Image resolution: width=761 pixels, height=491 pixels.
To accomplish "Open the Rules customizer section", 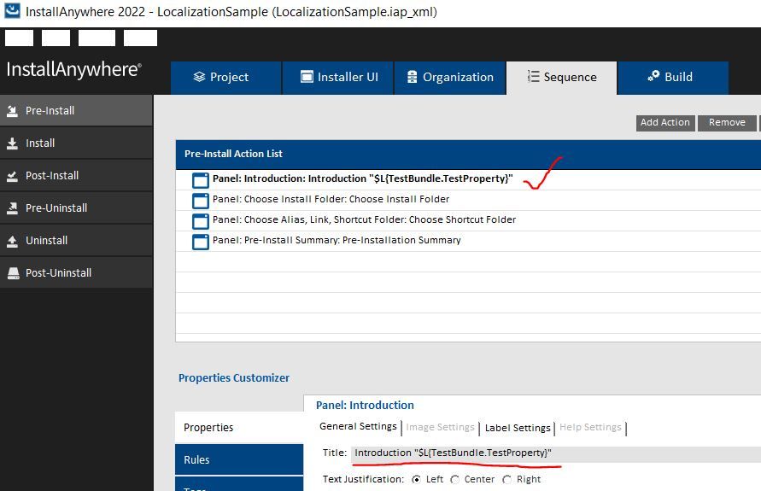I will (x=239, y=459).
